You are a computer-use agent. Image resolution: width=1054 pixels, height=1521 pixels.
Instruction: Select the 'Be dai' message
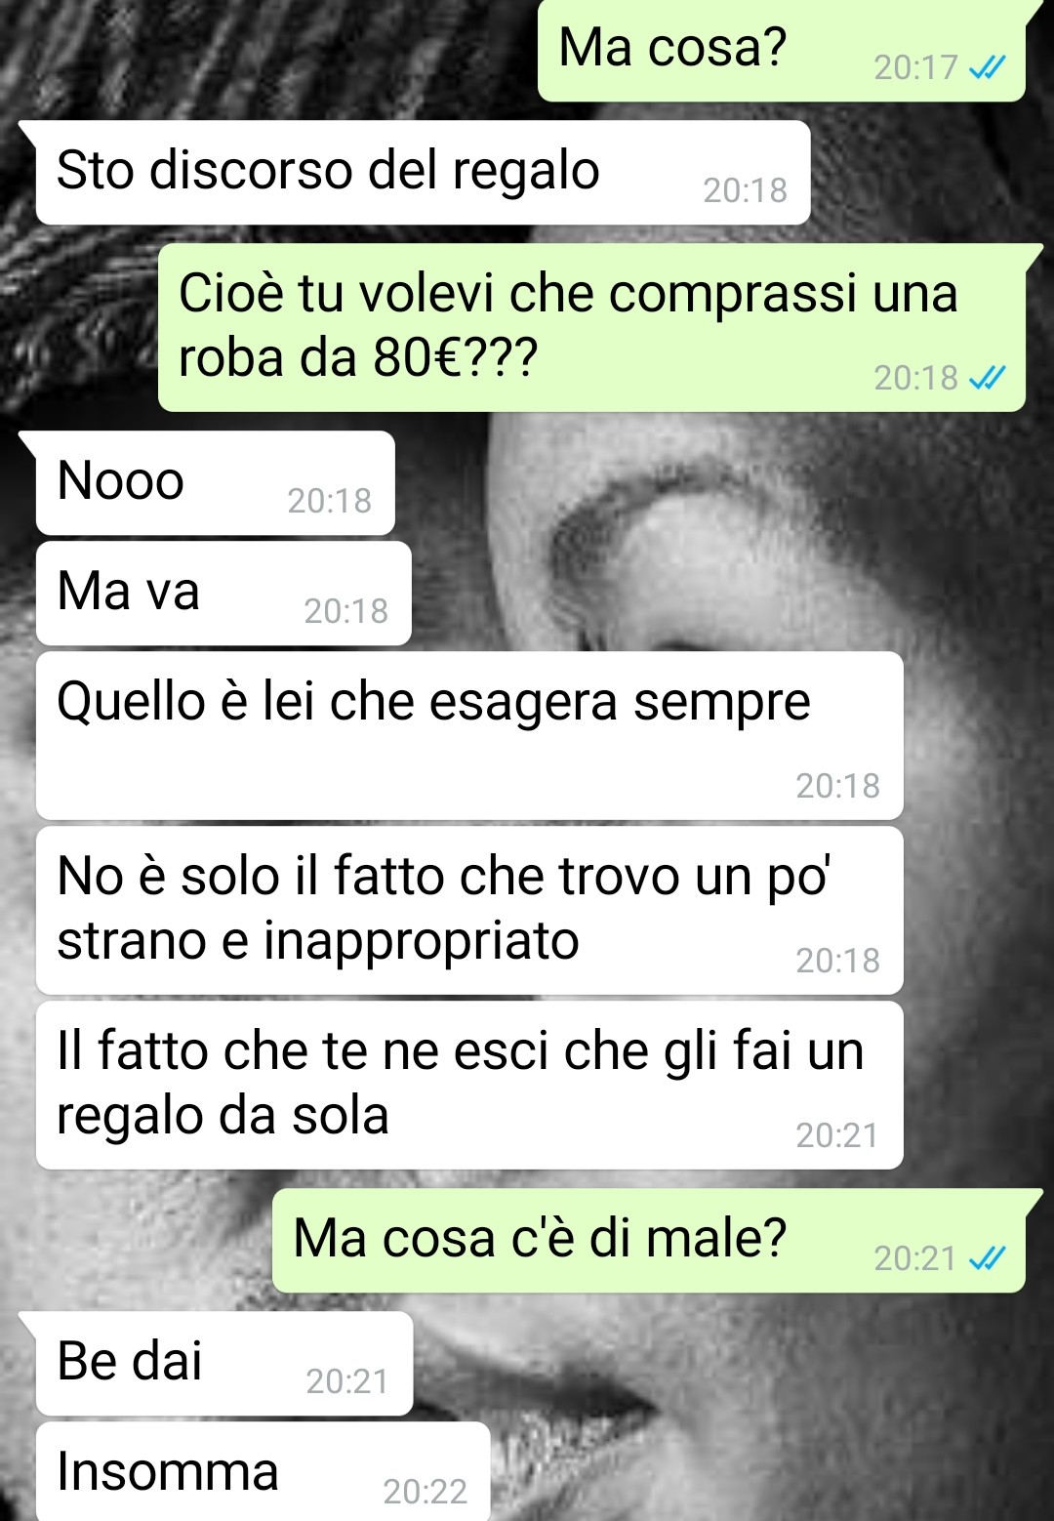pos(224,1364)
